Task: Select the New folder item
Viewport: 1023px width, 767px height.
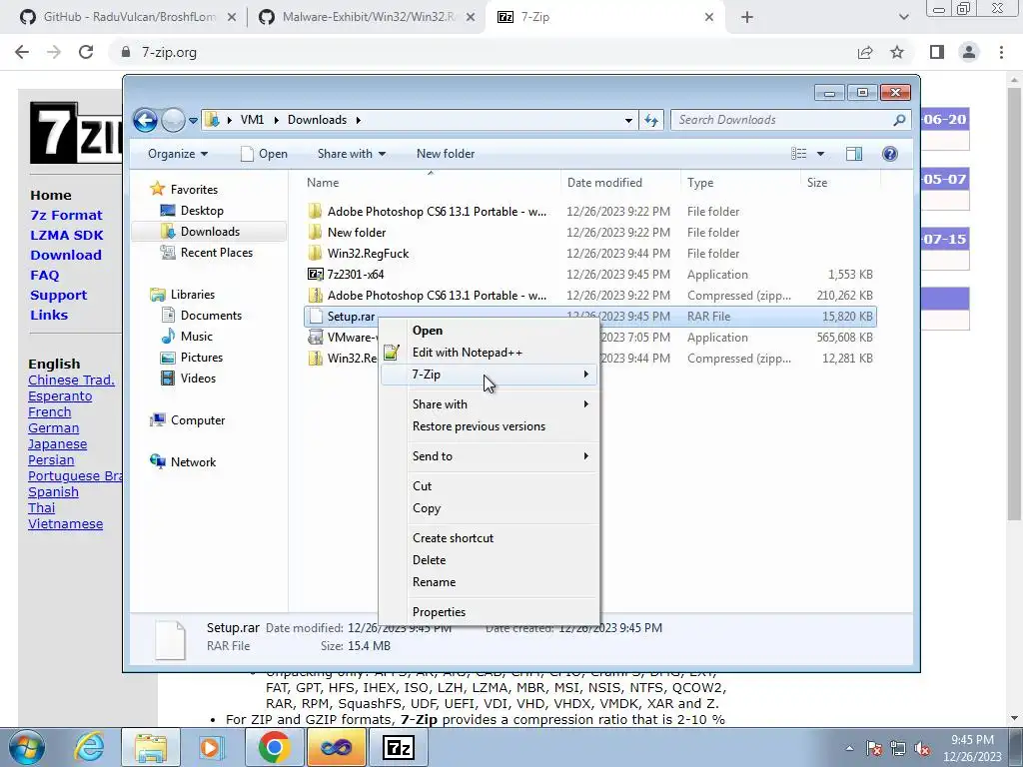Action: [357, 232]
